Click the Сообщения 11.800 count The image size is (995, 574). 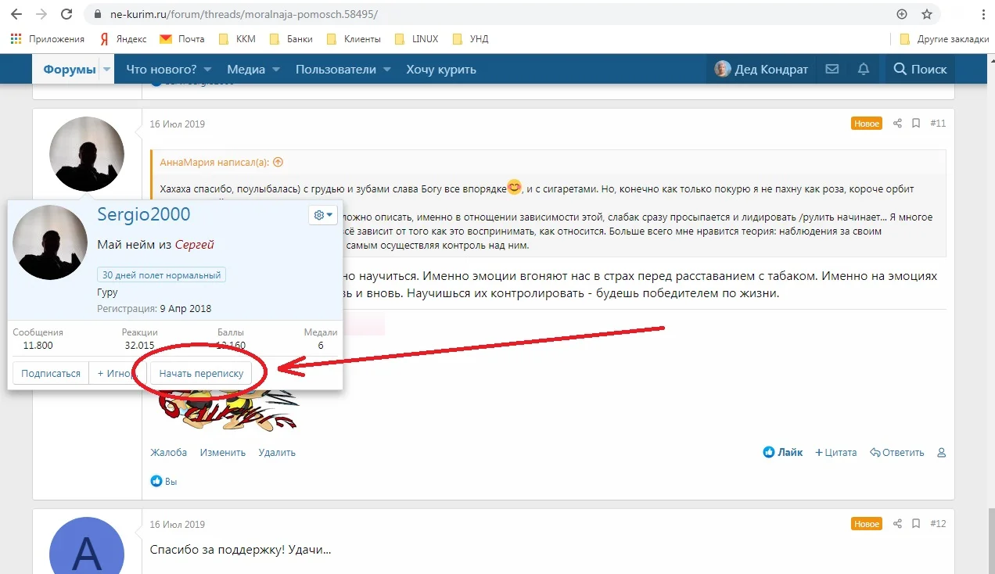[x=38, y=339]
